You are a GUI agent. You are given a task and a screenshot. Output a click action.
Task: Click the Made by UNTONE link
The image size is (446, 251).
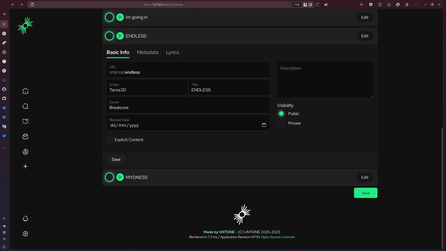(x=219, y=232)
